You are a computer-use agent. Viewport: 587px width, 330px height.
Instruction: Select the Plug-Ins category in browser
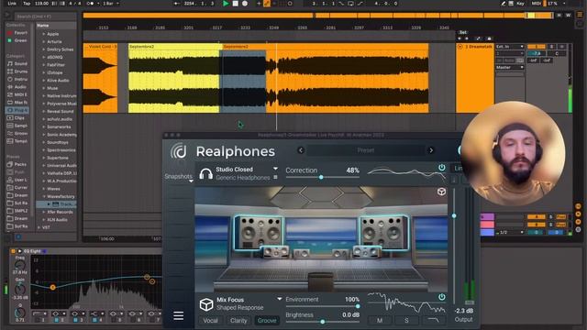(17, 110)
